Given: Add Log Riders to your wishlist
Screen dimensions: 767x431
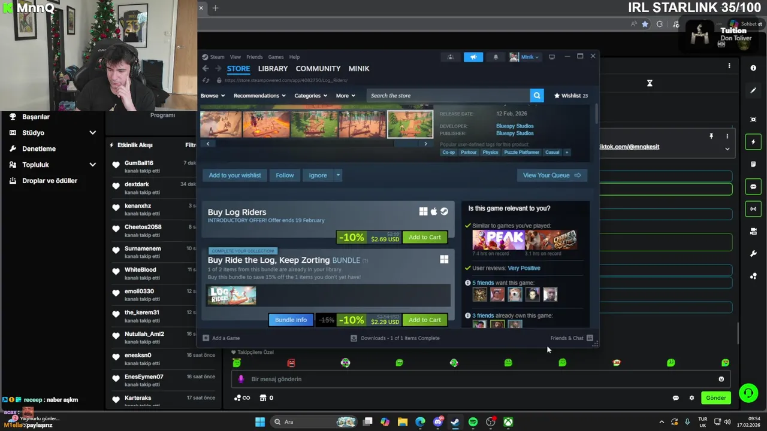Looking at the screenshot, I should [235, 175].
